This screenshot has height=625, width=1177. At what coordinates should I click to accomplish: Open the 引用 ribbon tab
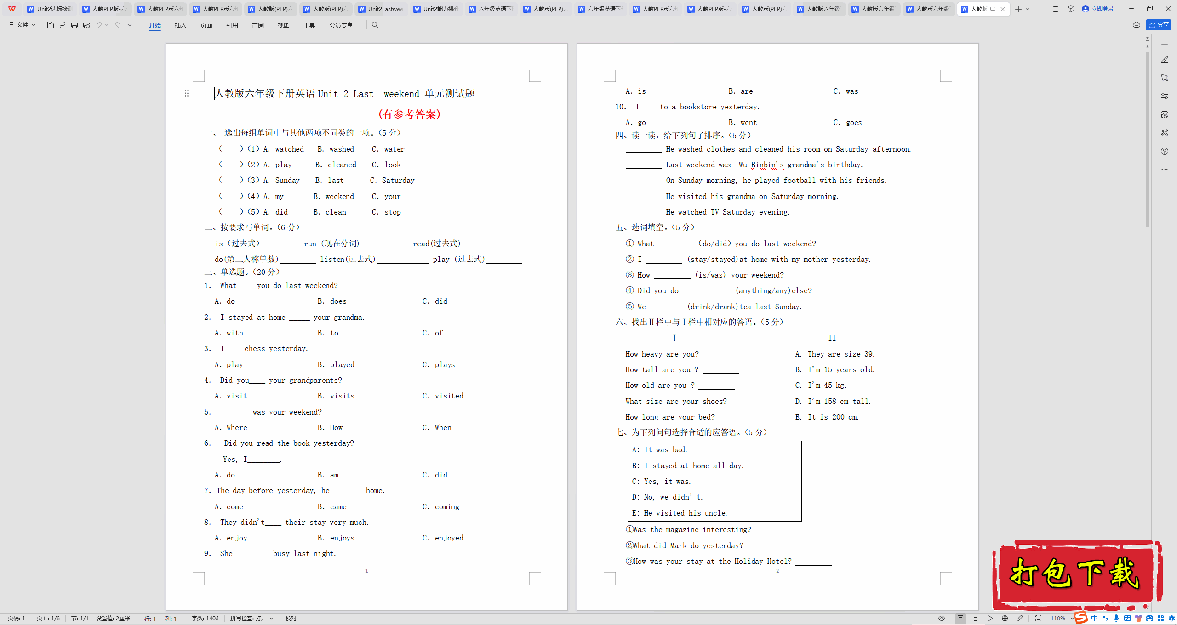pyautogui.click(x=232, y=25)
